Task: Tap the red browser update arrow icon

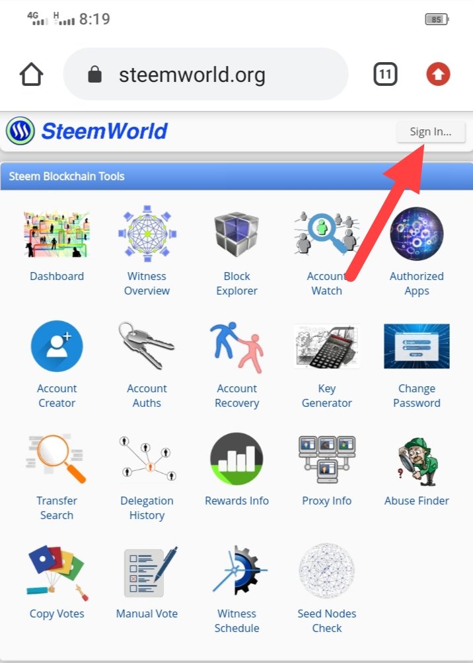Action: [438, 75]
